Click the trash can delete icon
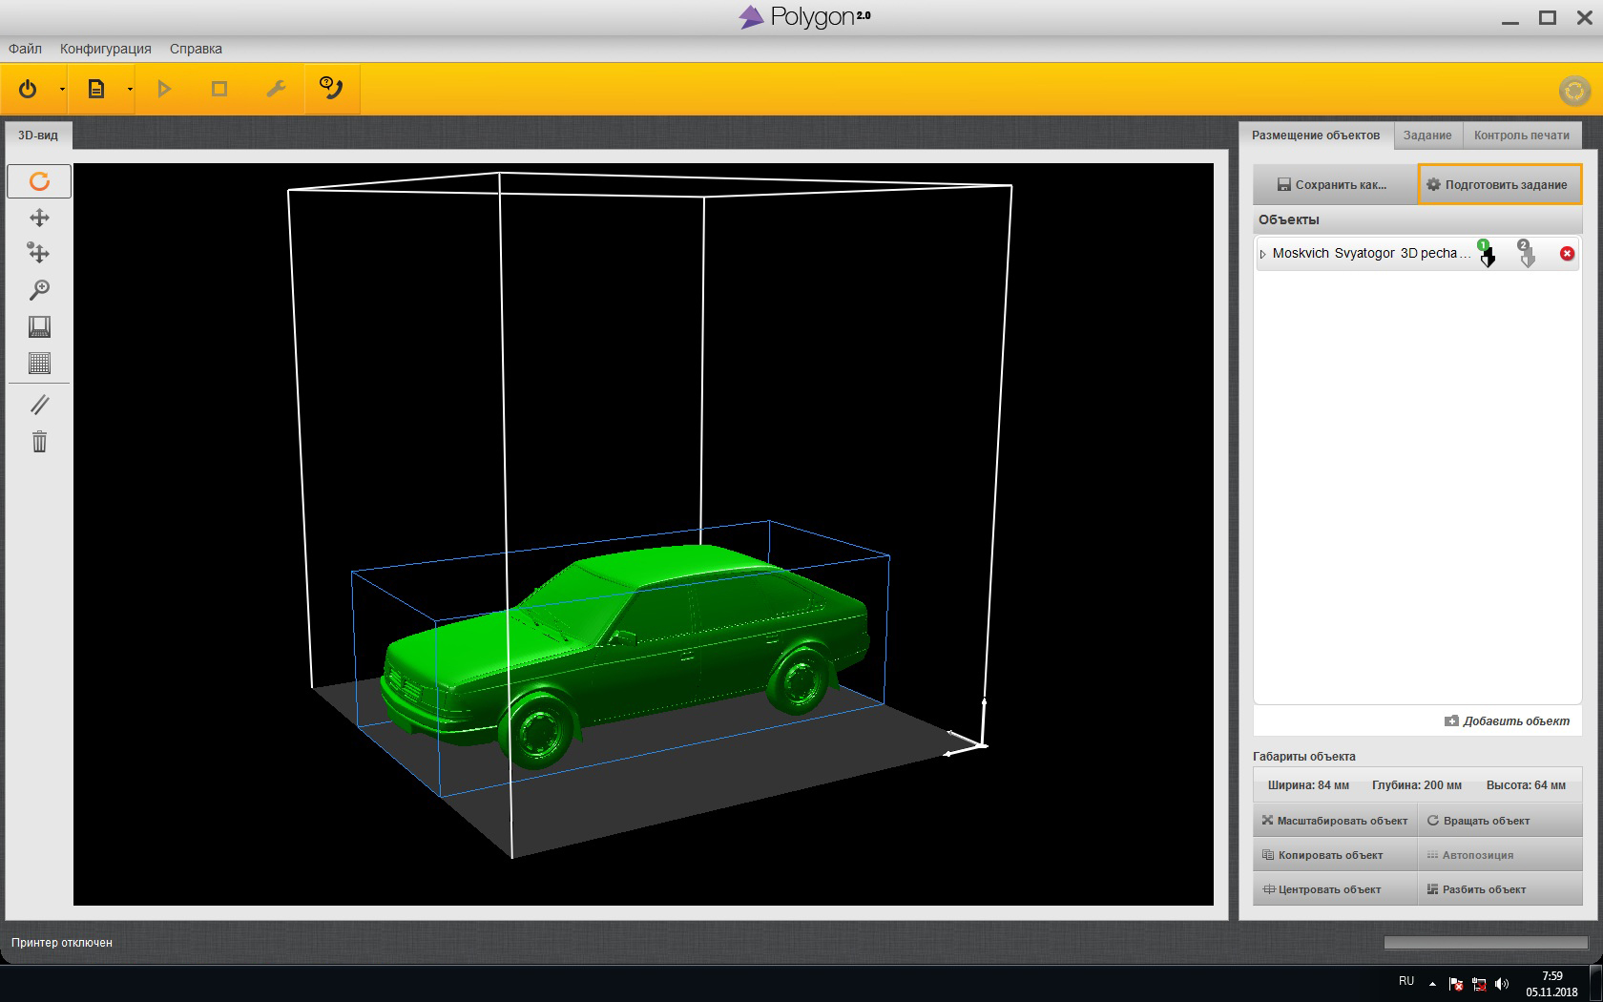This screenshot has height=1002, width=1603. [x=39, y=441]
